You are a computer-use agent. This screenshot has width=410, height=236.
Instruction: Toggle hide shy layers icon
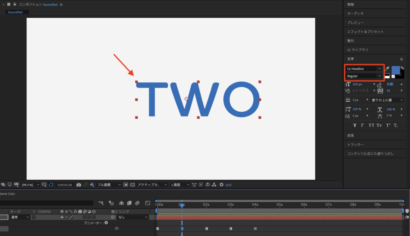pos(121,203)
